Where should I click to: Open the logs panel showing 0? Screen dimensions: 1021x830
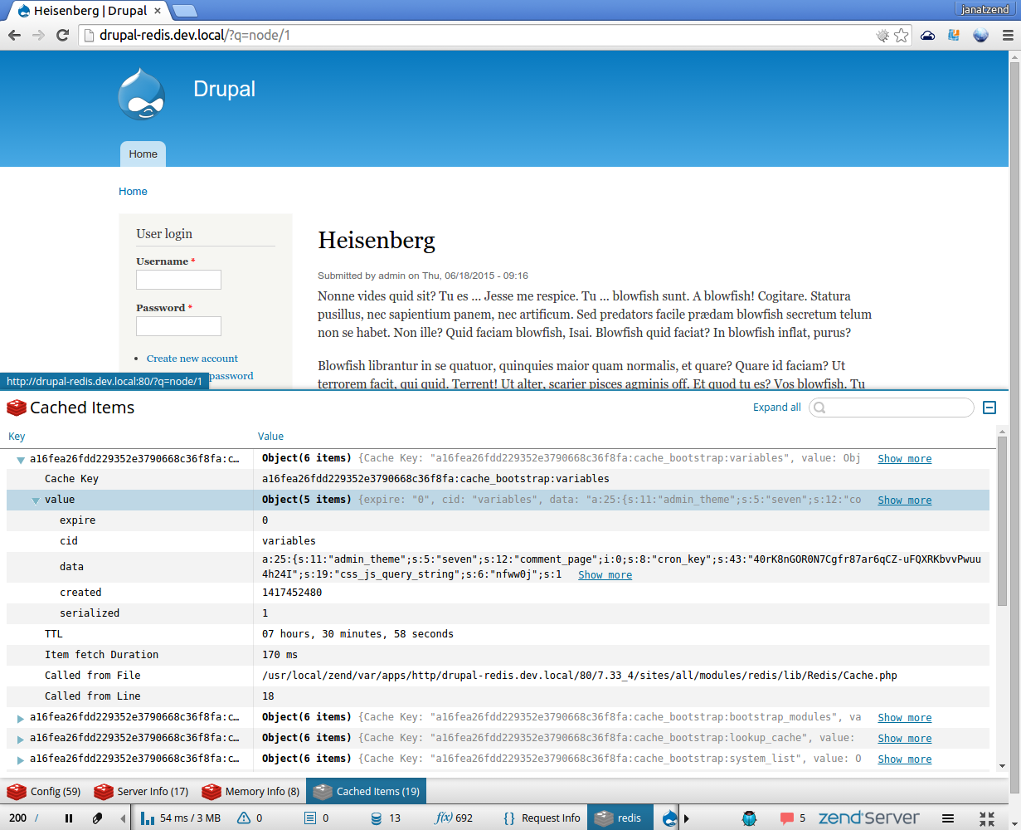pyautogui.click(x=316, y=818)
